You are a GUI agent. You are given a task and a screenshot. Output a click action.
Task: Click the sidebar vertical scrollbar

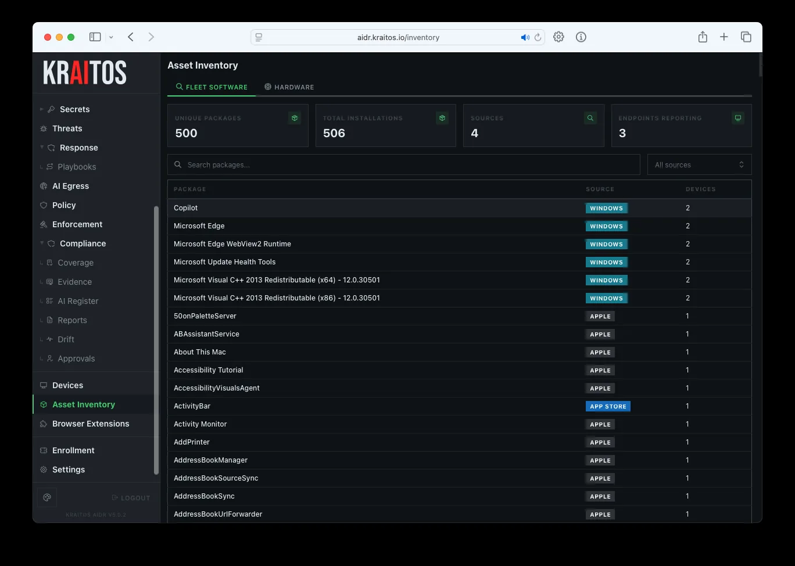pyautogui.click(x=156, y=340)
